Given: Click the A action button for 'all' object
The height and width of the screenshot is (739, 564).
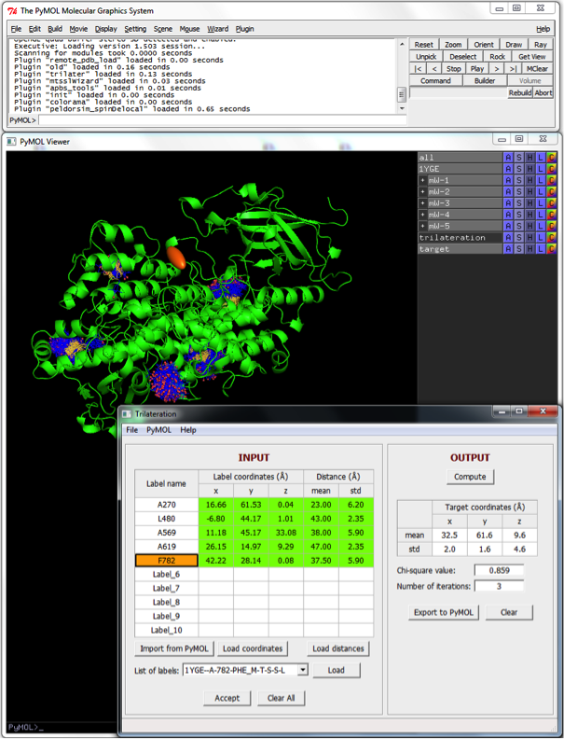Looking at the screenshot, I should click(508, 158).
